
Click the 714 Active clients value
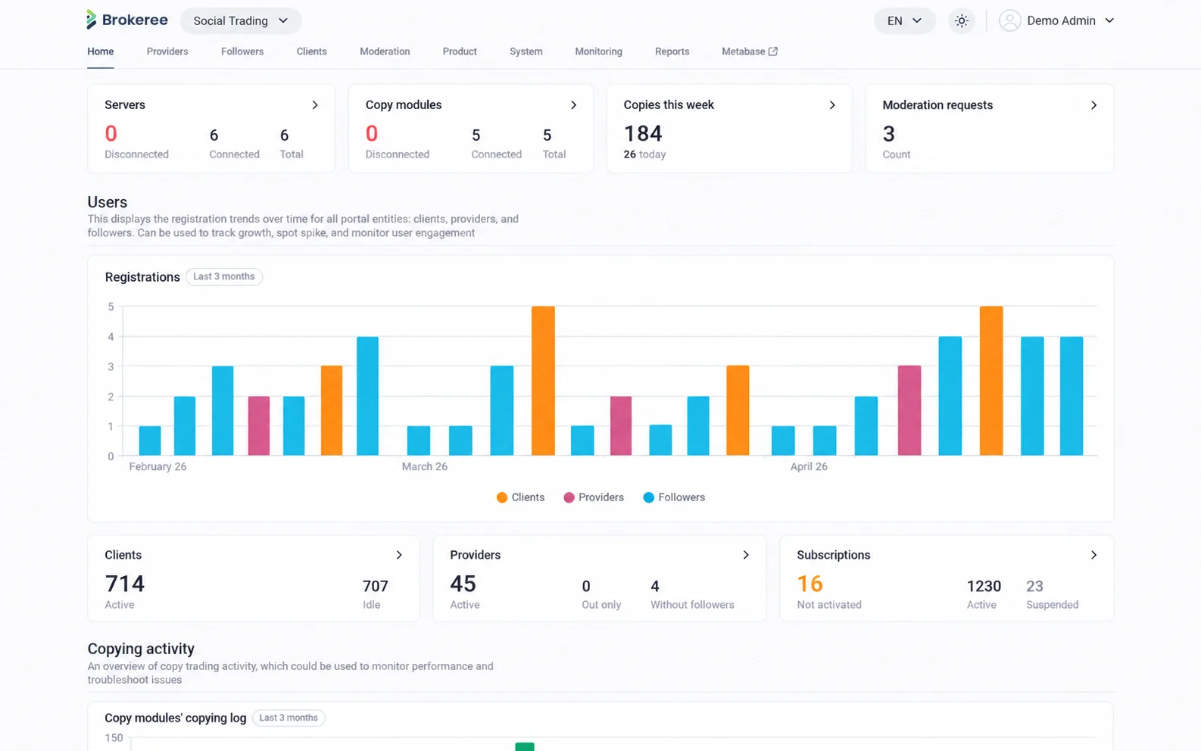click(x=125, y=584)
